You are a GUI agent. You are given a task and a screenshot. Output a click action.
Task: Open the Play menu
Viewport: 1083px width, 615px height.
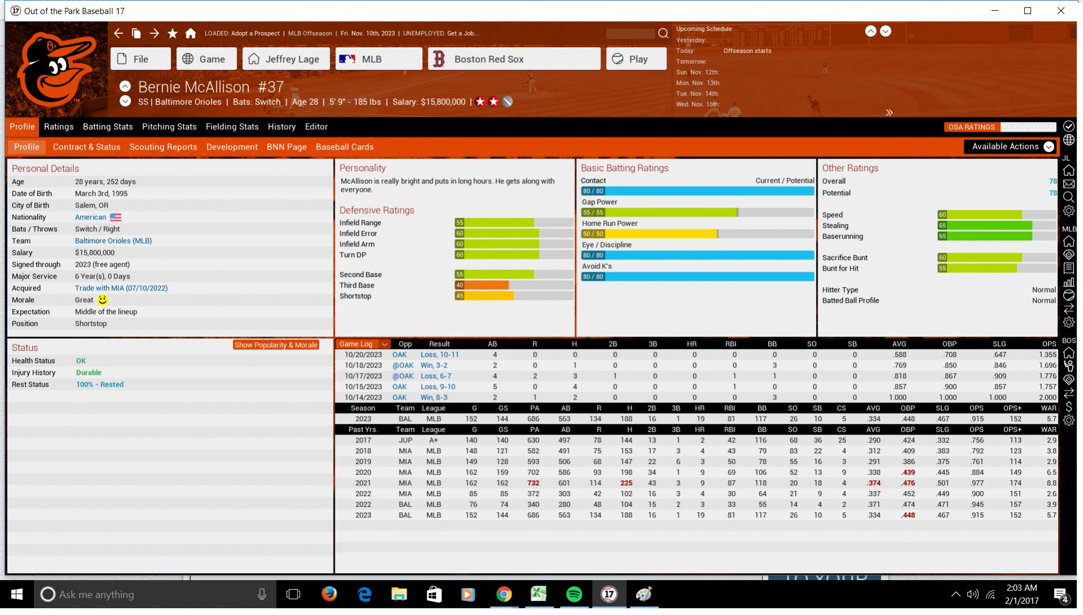636,59
